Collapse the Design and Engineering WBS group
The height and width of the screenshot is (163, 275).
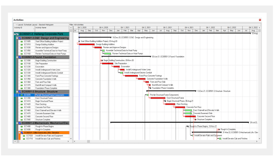click(x=18, y=37)
